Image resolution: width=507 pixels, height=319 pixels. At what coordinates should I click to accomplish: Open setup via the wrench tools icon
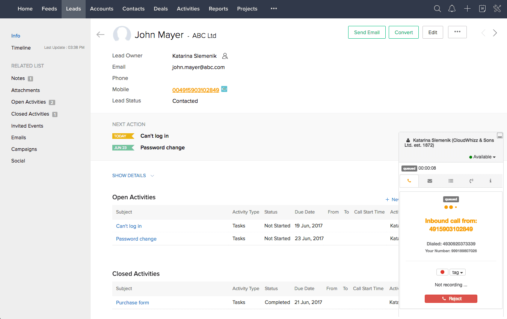[497, 9]
